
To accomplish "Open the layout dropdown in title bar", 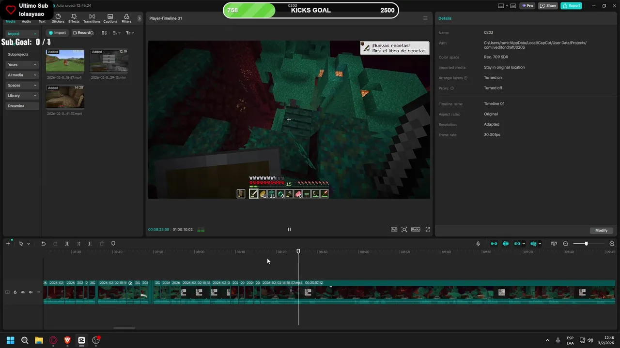I will (x=503, y=6).
